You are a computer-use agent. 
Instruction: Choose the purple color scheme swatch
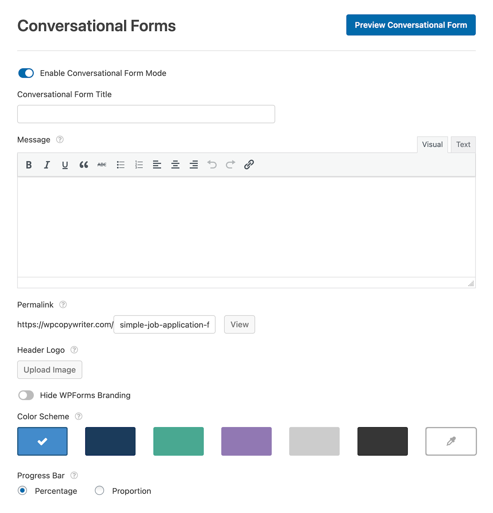pyautogui.click(x=246, y=441)
